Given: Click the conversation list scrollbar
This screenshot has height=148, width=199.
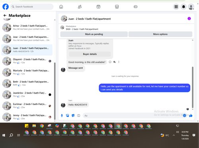Looking at the screenshot, I should tap(55, 91).
